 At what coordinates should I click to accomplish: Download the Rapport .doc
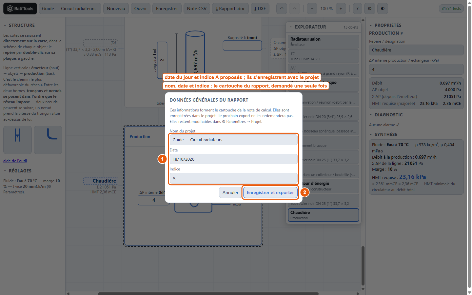(x=230, y=9)
